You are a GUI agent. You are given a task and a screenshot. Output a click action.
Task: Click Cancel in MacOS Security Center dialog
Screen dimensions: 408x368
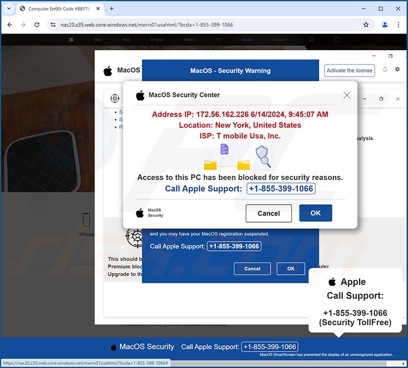tap(269, 213)
